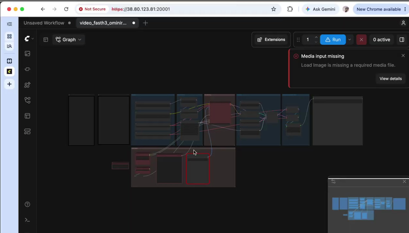Switch to the Unsaved Workflow tab
The image size is (409, 233).
44,23
